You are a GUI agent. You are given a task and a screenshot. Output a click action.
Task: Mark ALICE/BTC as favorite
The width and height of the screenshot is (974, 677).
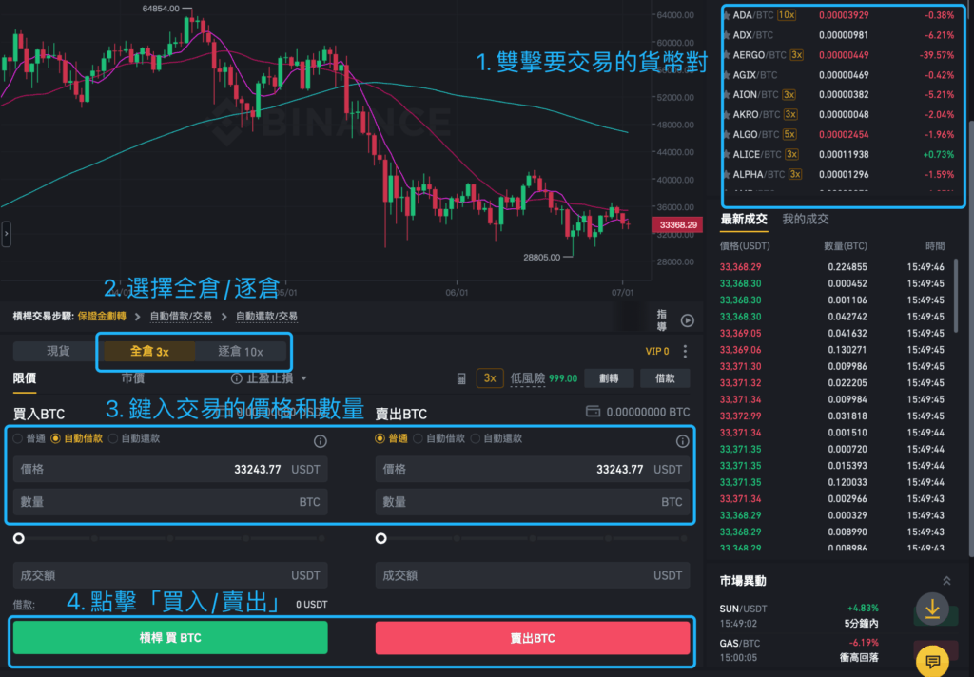[x=726, y=154]
